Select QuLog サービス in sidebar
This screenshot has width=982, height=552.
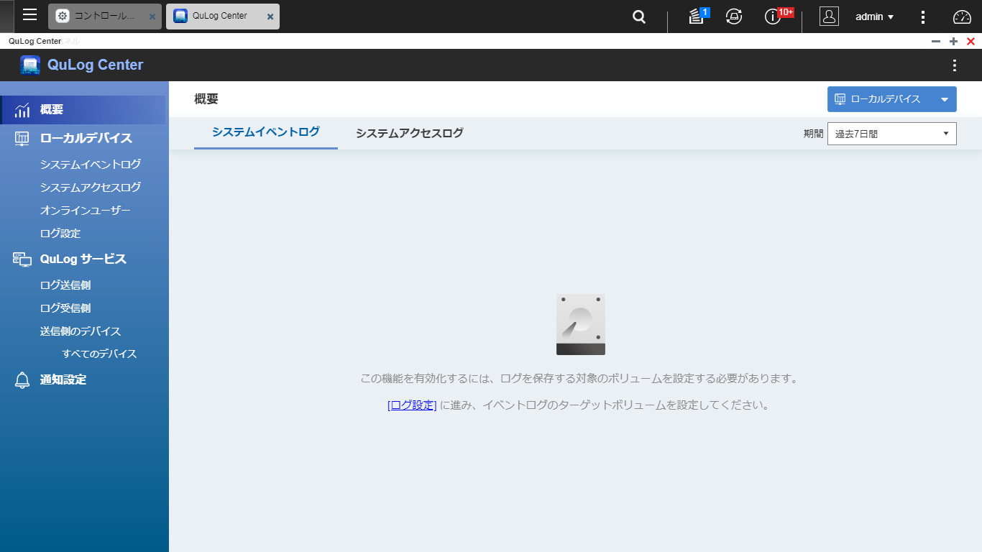83,259
